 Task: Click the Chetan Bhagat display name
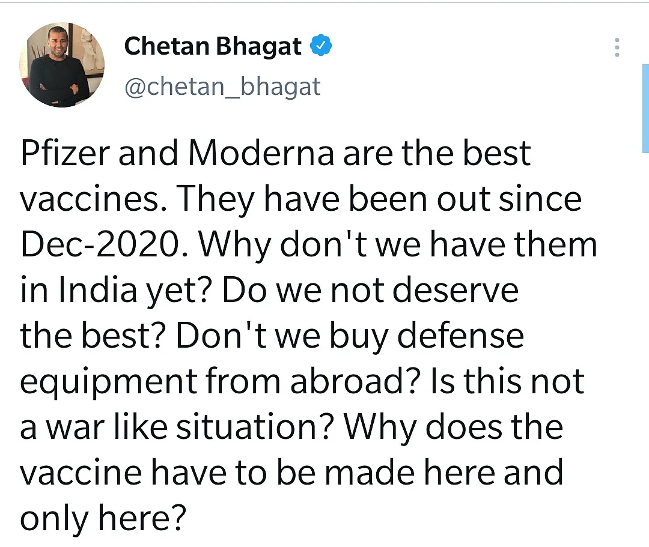click(x=213, y=46)
